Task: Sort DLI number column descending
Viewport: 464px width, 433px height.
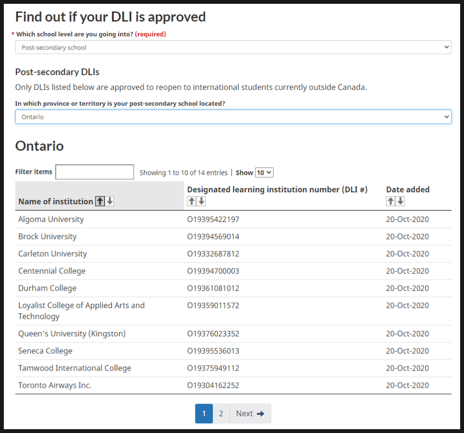Action: [201, 201]
